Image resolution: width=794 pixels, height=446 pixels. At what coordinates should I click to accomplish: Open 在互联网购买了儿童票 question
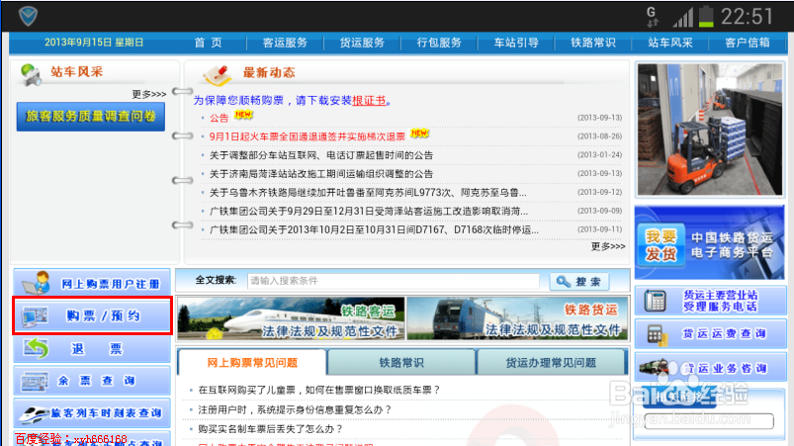click(x=319, y=390)
